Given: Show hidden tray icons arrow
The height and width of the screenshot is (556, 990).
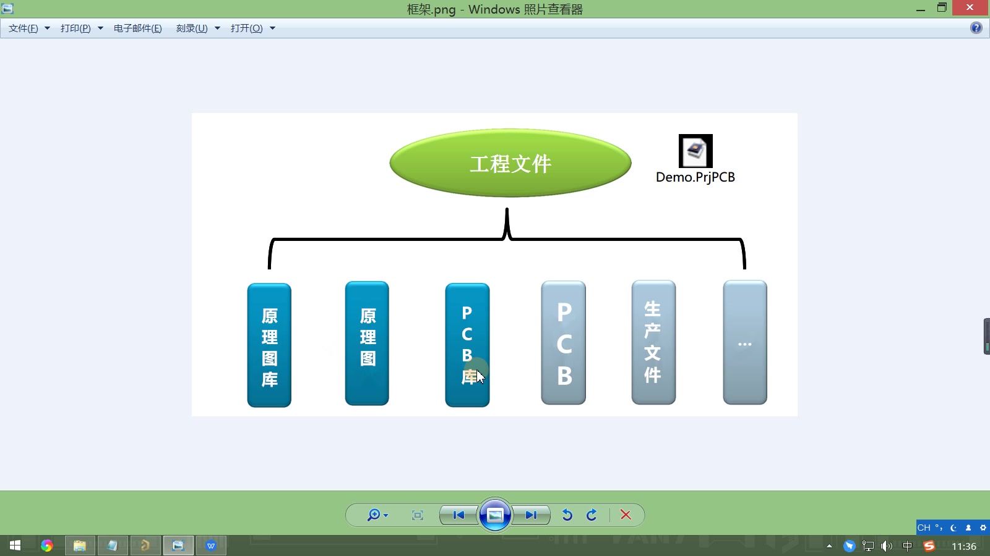Looking at the screenshot, I should point(829,546).
